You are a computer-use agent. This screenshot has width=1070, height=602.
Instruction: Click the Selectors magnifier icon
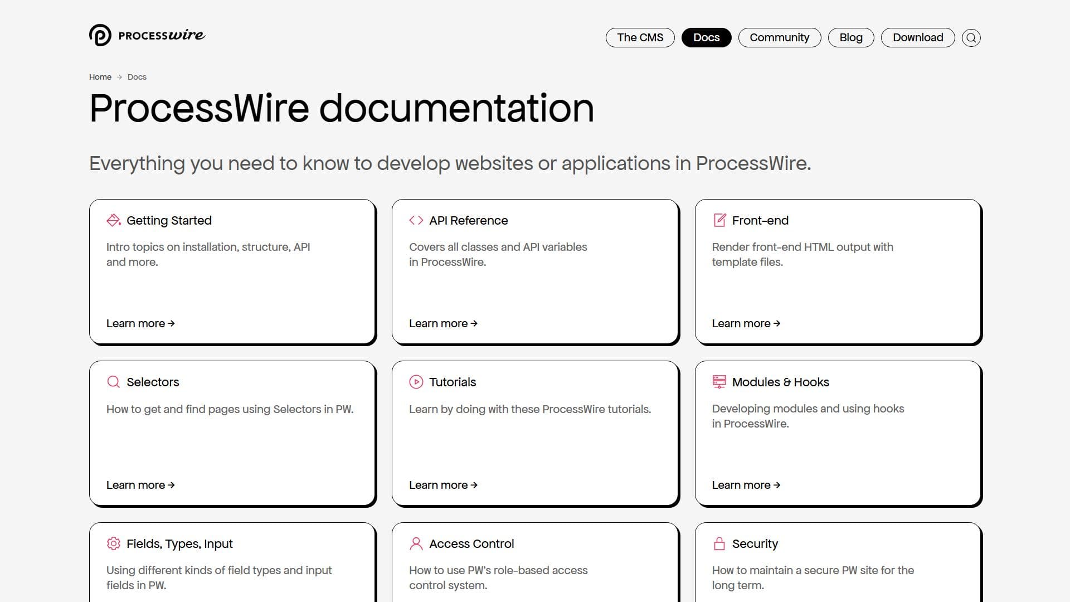[x=114, y=382]
